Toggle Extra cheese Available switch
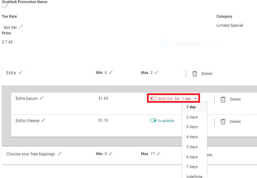Viewport: 257px width, 178px height. tap(153, 121)
